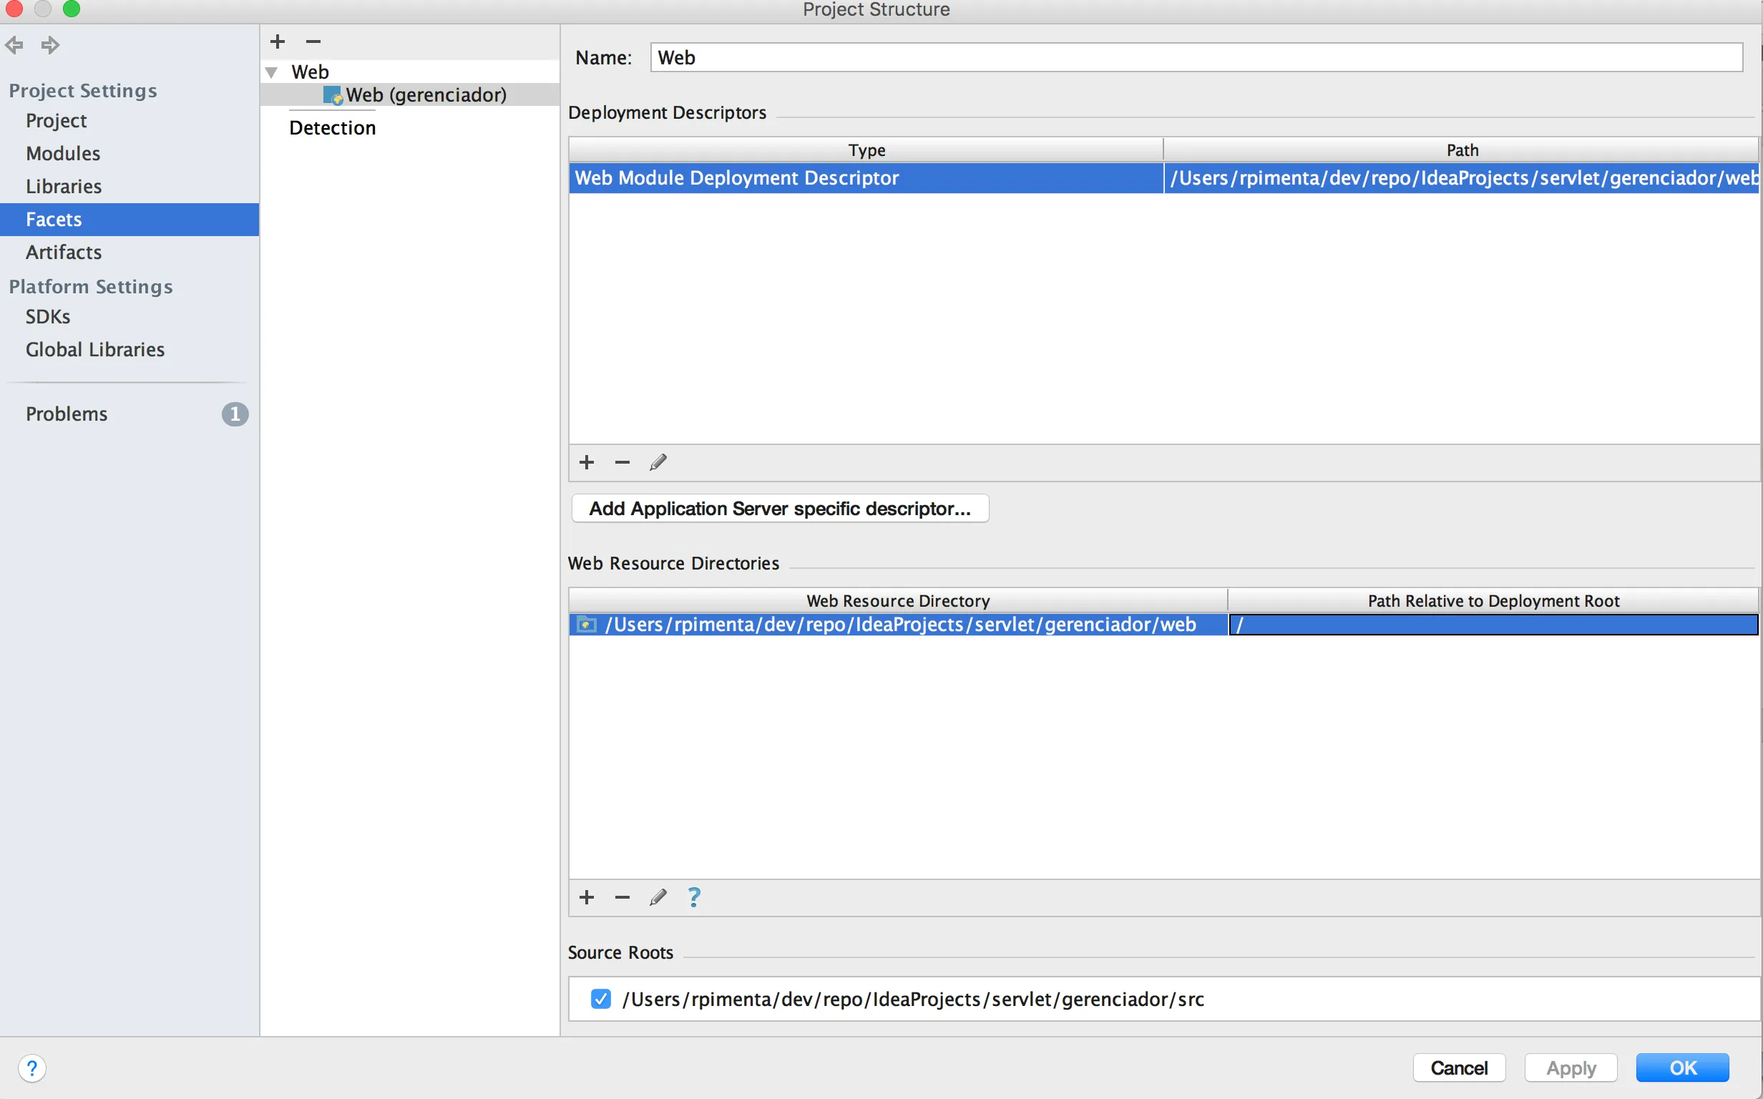Viewport: 1763px width, 1099px height.
Task: Open the Problems section
Action: click(x=67, y=414)
